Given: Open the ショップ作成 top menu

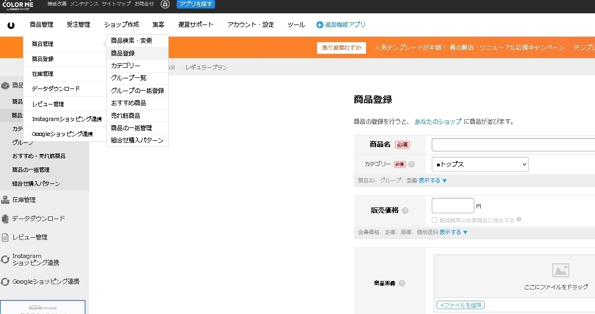Looking at the screenshot, I should pos(122,25).
